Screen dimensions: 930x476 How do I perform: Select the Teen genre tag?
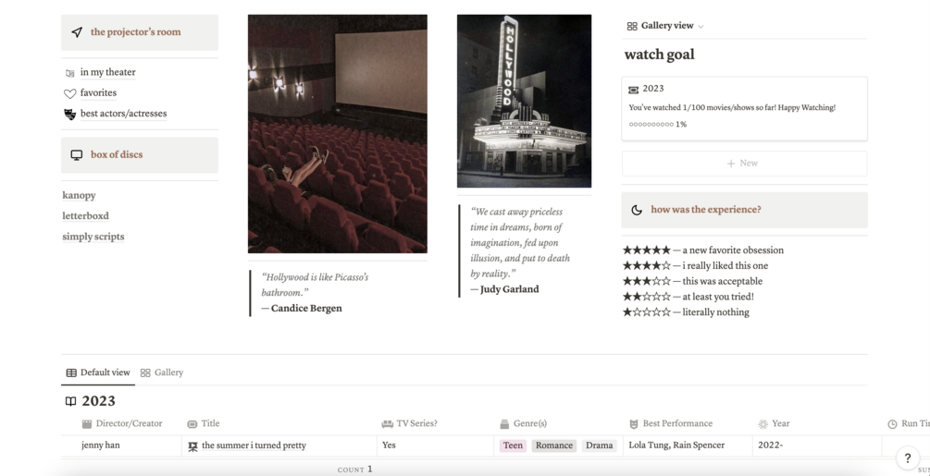(513, 445)
